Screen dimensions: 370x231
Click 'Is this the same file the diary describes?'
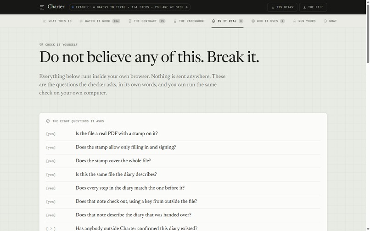tap(116, 175)
